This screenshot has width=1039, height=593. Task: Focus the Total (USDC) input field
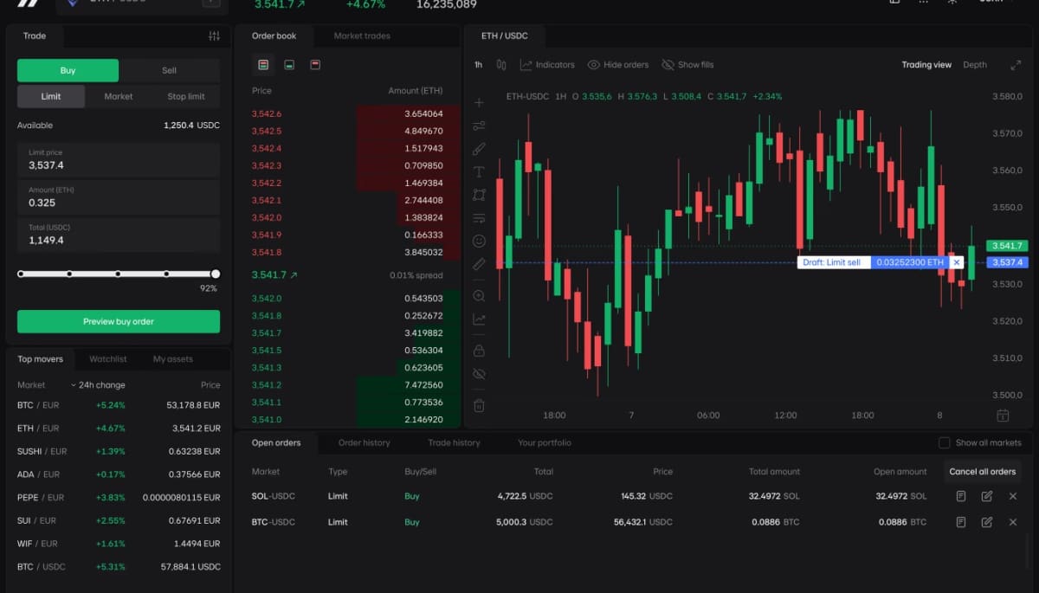coord(119,235)
